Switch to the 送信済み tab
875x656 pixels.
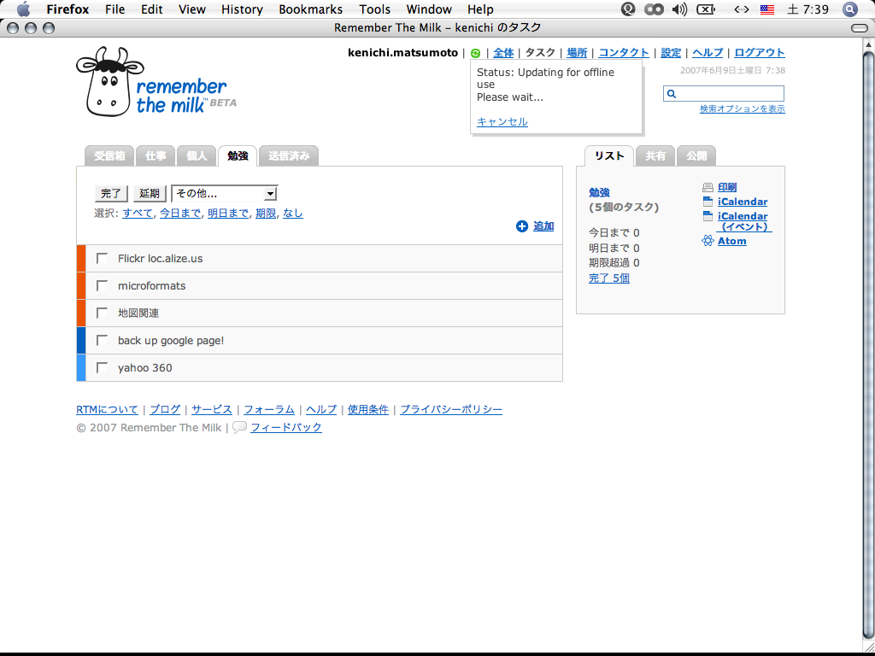pos(289,156)
